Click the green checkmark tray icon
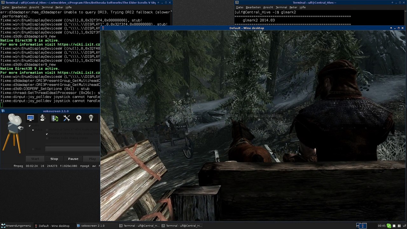The image size is (407, 229). coord(389,226)
